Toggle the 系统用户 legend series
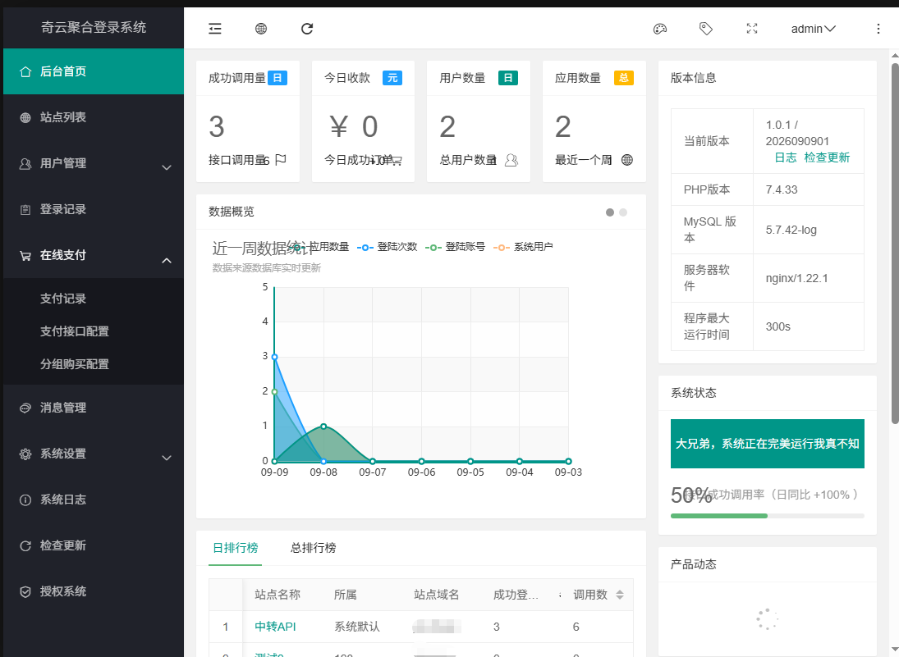The width and height of the screenshot is (899, 657). [x=523, y=247]
